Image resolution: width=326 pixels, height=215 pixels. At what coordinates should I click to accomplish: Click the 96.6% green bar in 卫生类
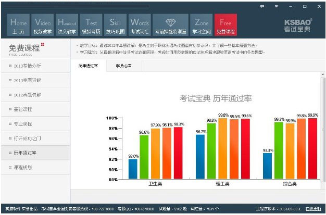144,157
